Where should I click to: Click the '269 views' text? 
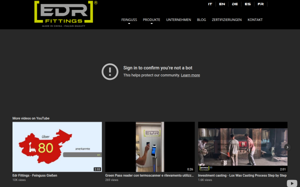(x=111, y=180)
